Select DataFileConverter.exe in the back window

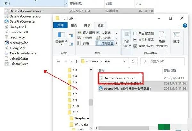(x=79, y=11)
